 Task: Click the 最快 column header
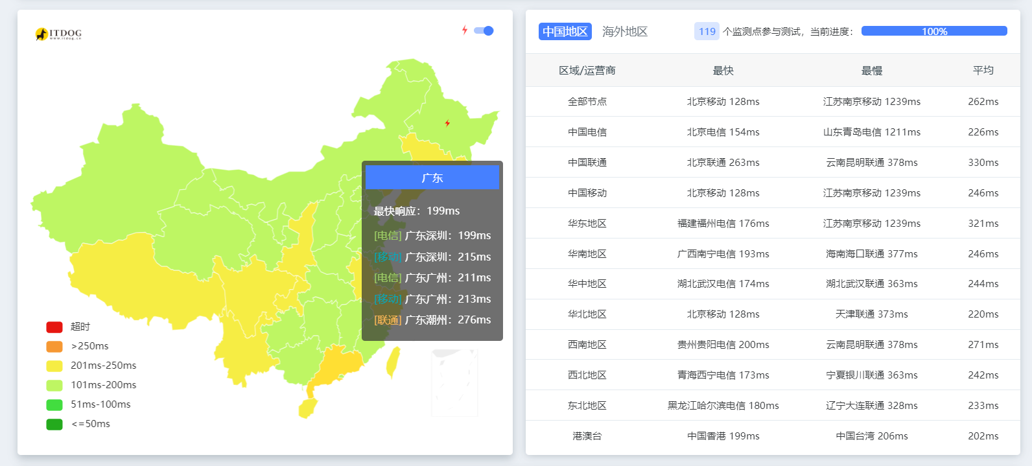[723, 70]
